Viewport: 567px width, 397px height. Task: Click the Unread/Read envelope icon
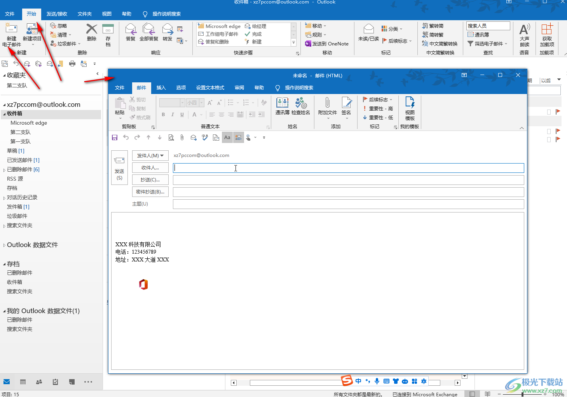(368, 29)
